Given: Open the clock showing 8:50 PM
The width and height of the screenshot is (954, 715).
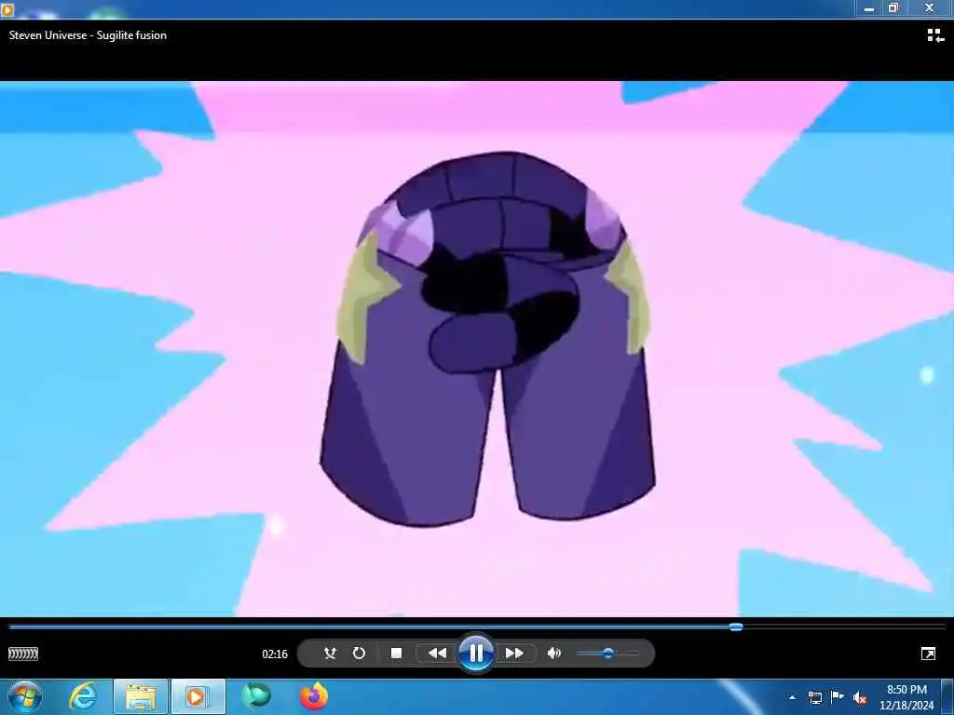Looking at the screenshot, I should pyautogui.click(x=906, y=697).
